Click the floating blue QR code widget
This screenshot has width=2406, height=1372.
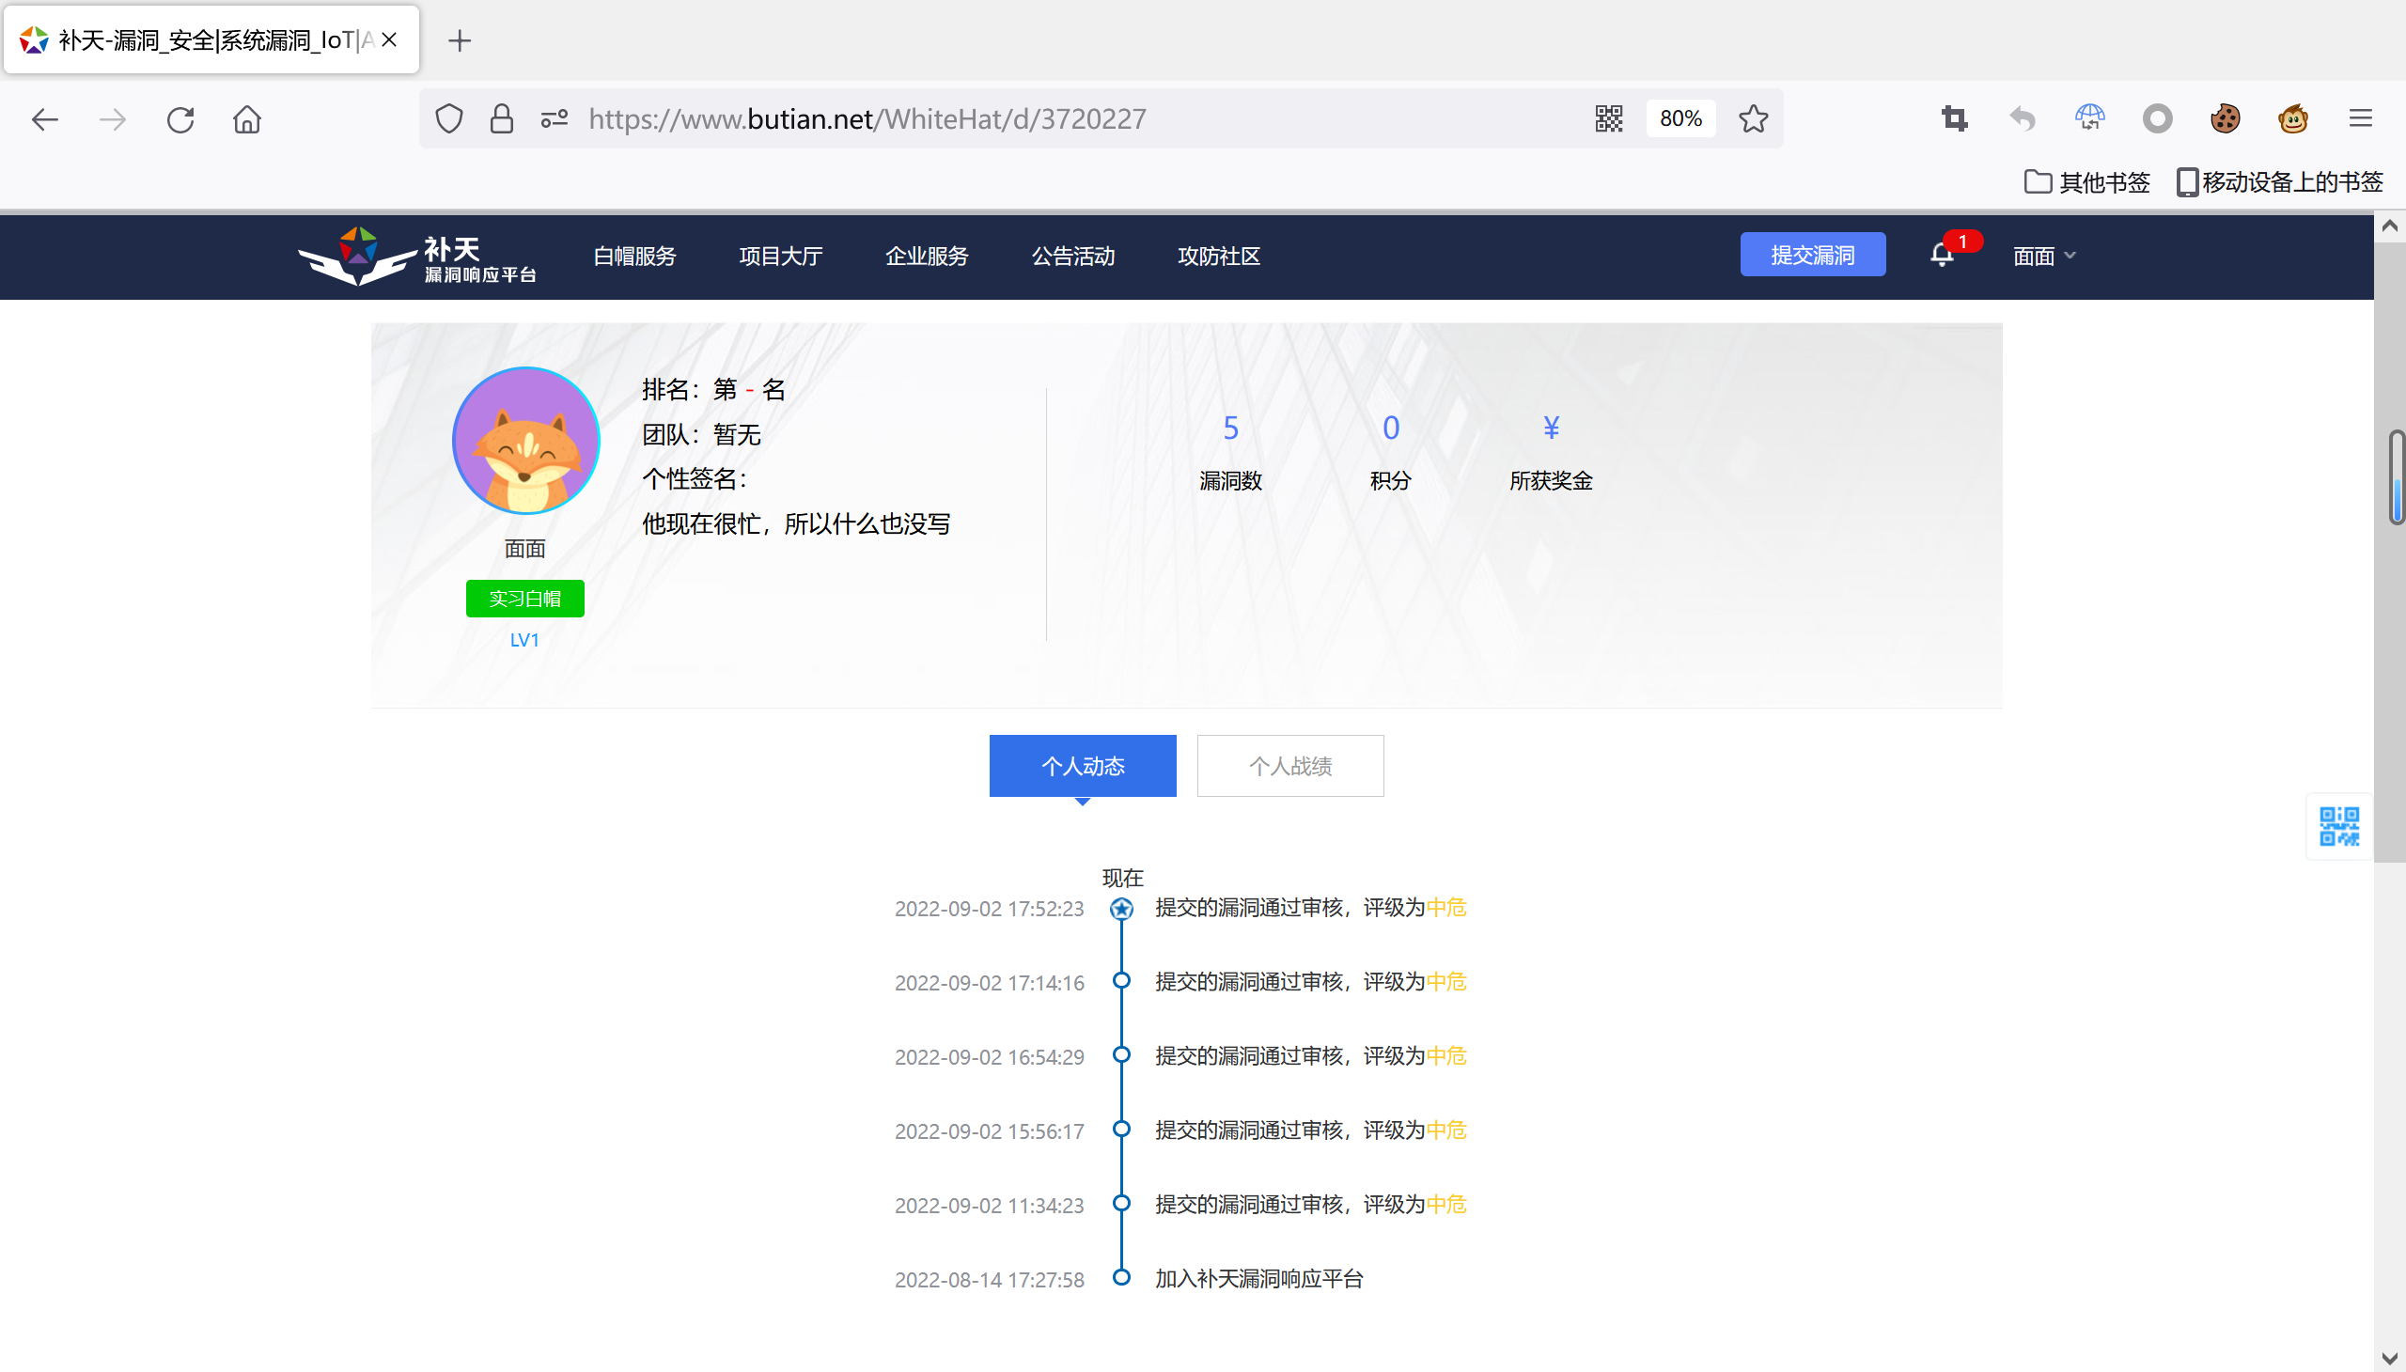(2339, 826)
